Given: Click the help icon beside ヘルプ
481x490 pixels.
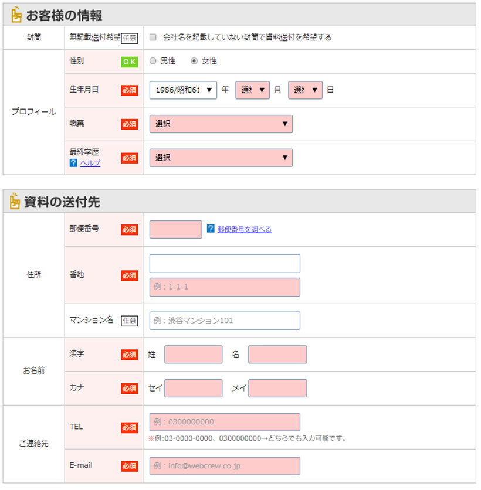Looking at the screenshot, I should coord(73,163).
